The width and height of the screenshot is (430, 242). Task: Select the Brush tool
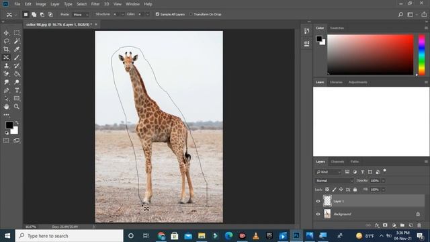(x=17, y=57)
